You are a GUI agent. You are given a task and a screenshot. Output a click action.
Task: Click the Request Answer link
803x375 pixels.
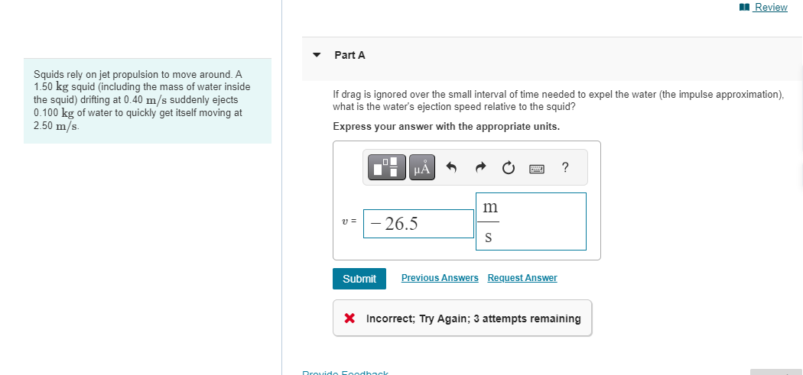point(522,278)
